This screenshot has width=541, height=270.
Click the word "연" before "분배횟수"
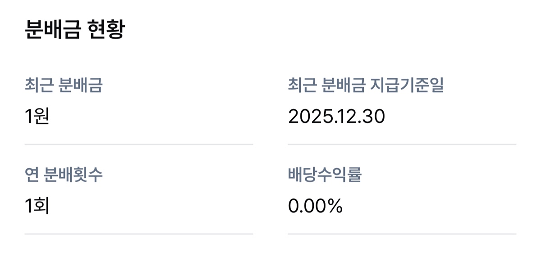pyautogui.click(x=31, y=175)
